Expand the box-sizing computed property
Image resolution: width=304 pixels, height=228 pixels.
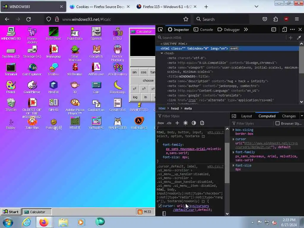(x=233, y=130)
